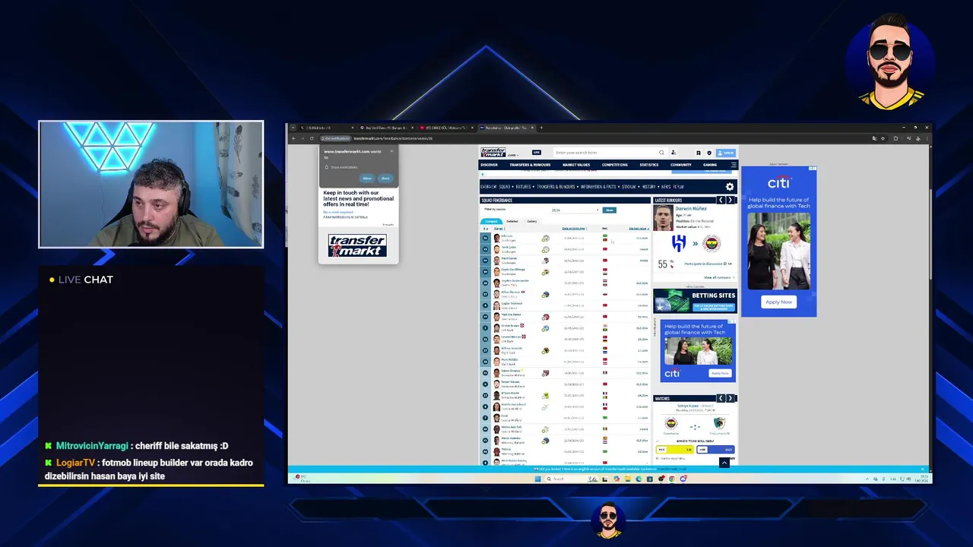This screenshot has width=973, height=547.
Task: Vote for the blue away team bar in poll
Action: pos(715,450)
